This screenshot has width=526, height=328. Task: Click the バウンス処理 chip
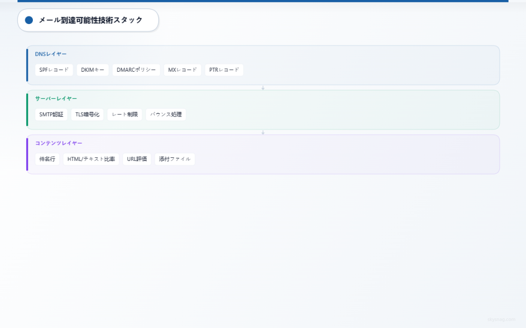click(x=165, y=114)
